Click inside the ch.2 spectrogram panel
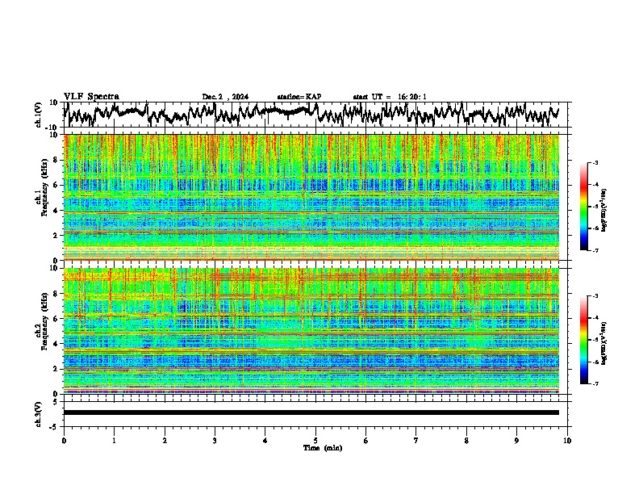 [311, 331]
